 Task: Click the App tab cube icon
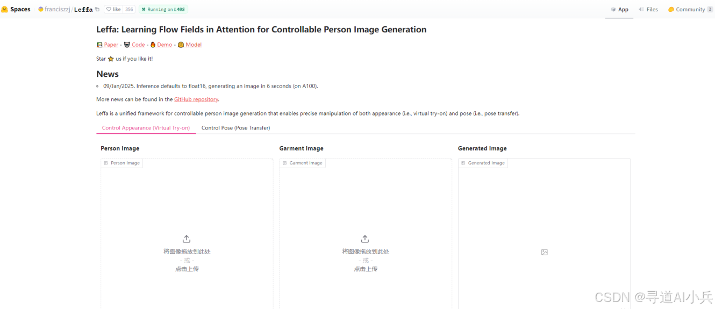tap(613, 9)
